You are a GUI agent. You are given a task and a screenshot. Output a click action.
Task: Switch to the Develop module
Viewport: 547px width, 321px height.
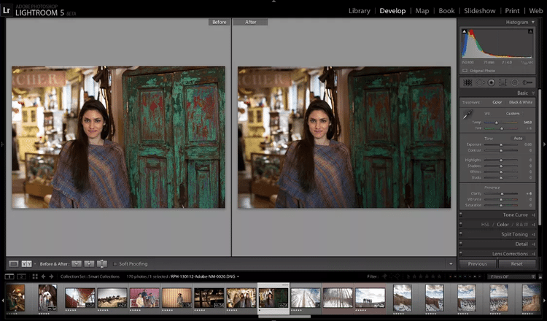[392, 11]
